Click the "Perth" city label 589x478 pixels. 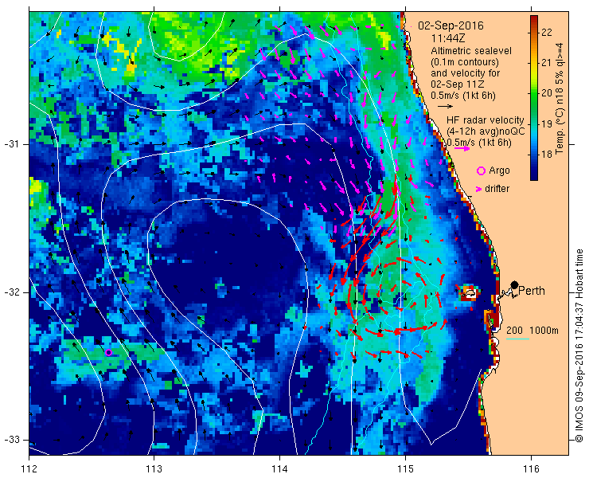pos(532,291)
